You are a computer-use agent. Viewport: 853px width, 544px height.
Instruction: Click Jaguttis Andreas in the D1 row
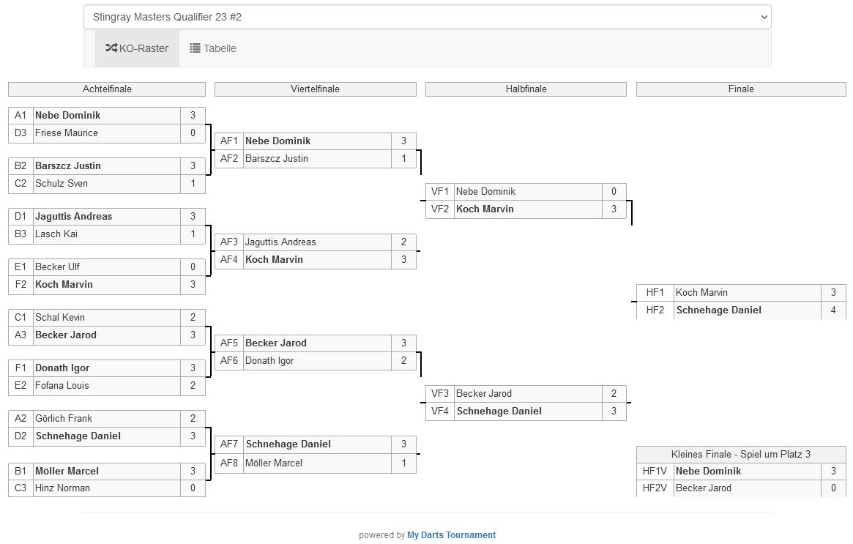[74, 217]
